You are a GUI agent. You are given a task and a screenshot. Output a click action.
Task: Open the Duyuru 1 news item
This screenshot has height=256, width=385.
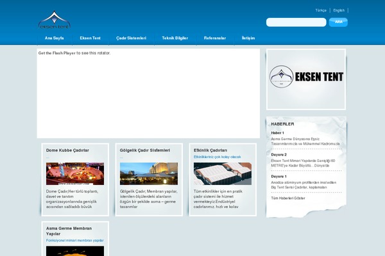pos(279,177)
